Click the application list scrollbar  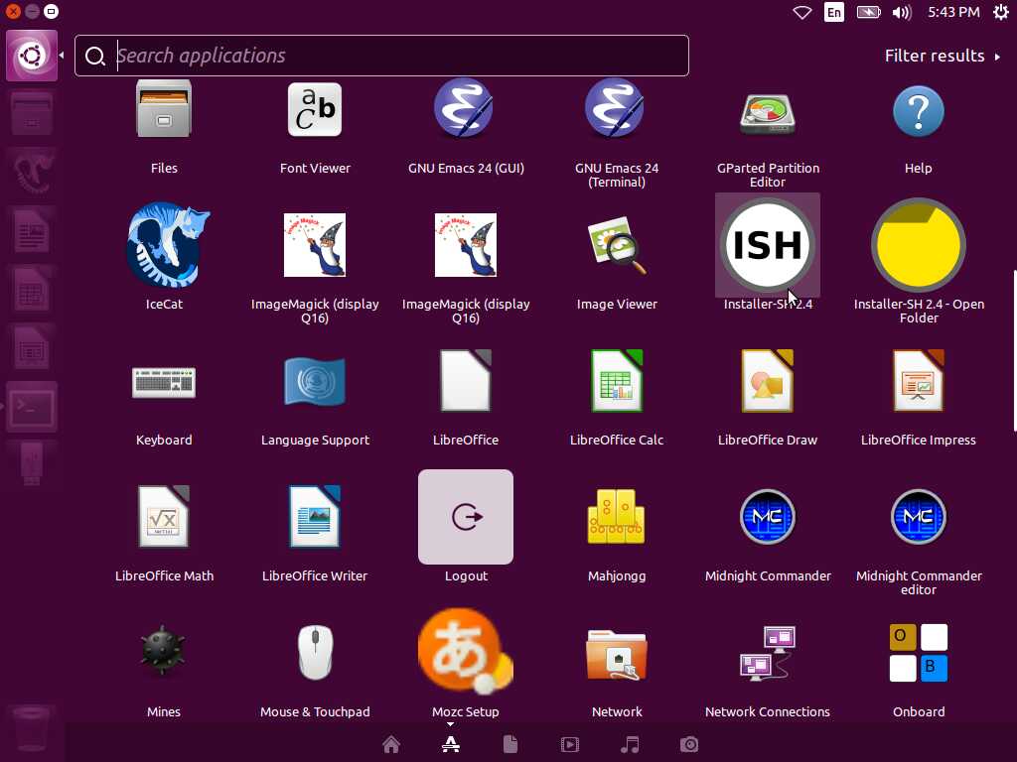pyautogui.click(x=1014, y=350)
